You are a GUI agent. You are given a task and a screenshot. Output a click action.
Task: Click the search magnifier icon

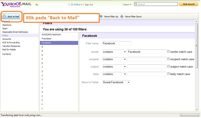(136, 4)
